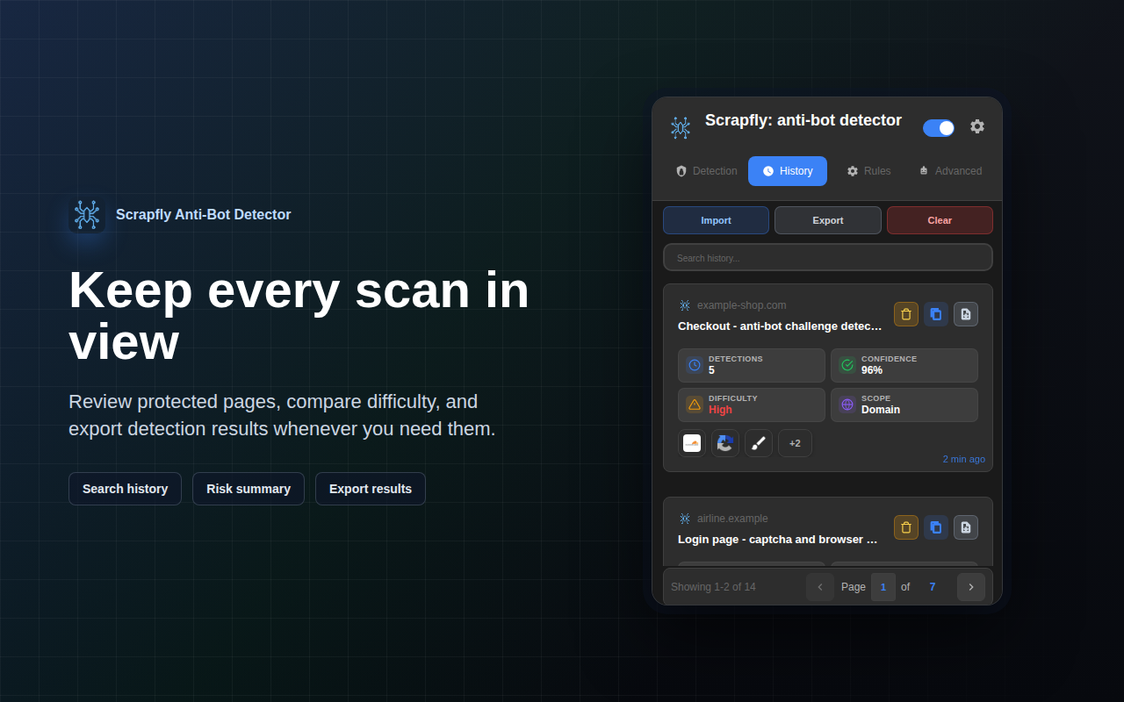This screenshot has width=1124, height=702.
Task: Click the Difficulty warning triangle icon
Action: tap(695, 405)
